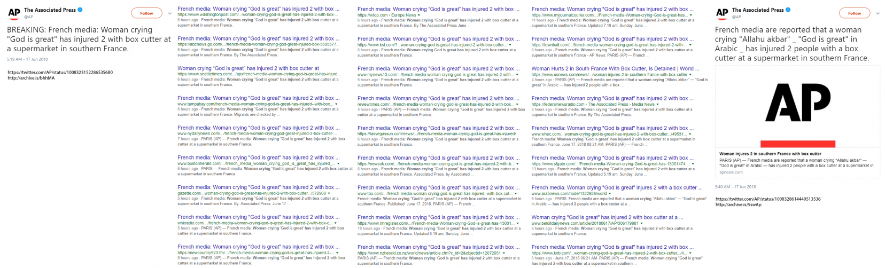This screenshot has width=885, height=268.
Task: Open headline above the bostonherald.com URL
Action: coord(258,157)
